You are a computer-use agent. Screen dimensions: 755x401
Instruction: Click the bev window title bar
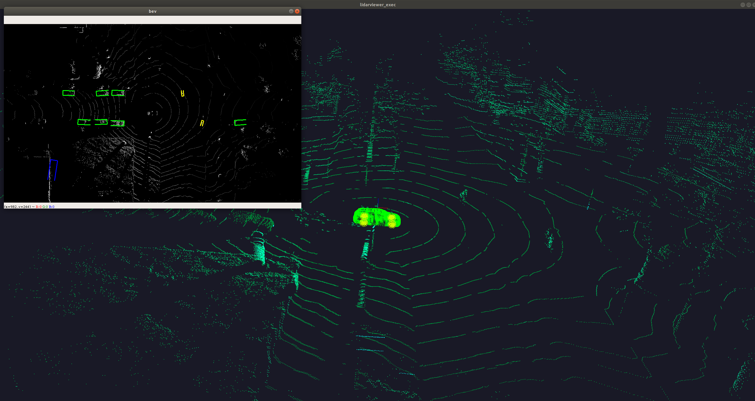(152, 11)
